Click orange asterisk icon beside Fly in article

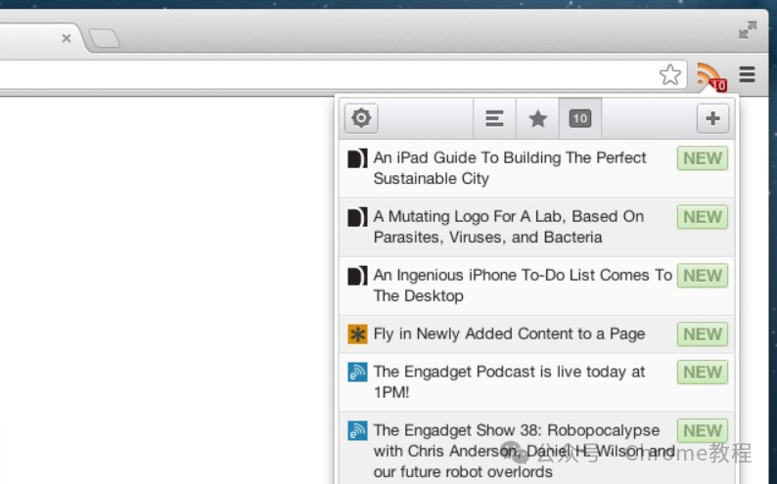pos(357,334)
